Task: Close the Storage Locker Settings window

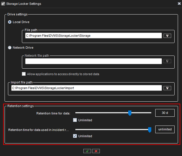Action: point(178,4)
